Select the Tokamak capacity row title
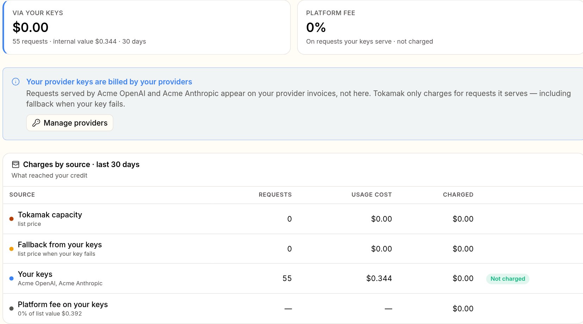 (50, 215)
